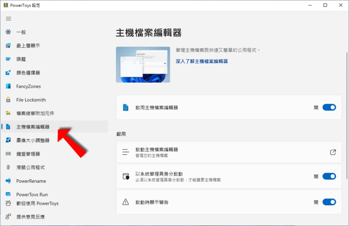Viewport: 349px width, 226px height.
Task: Click the Awake (喚醒) coffee cup icon
Action: coord(8,59)
